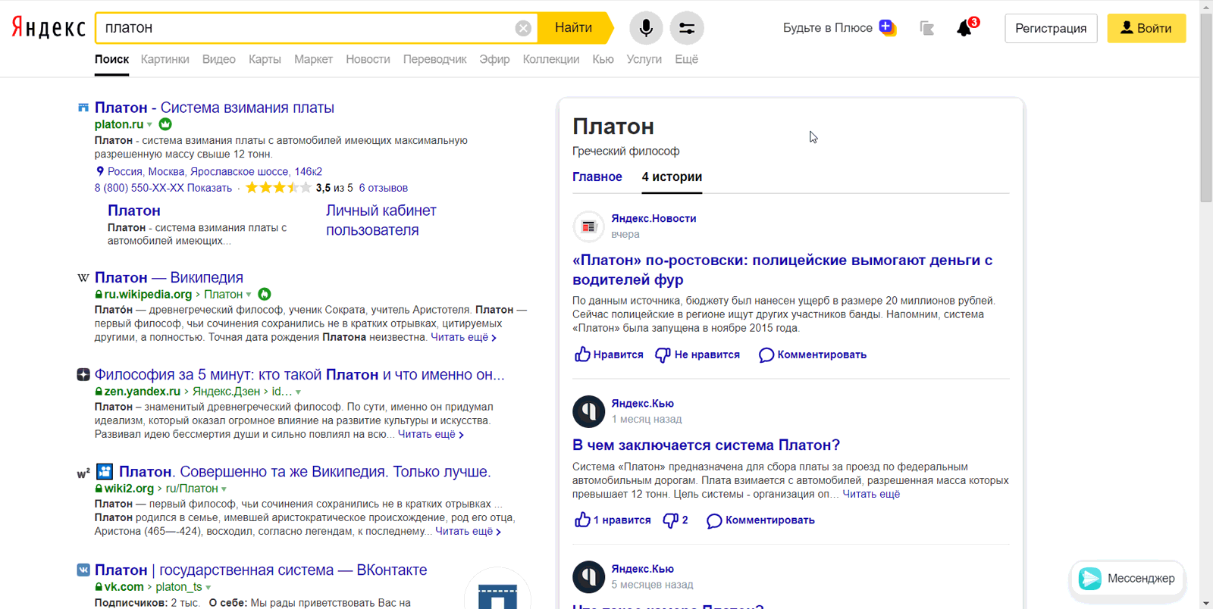This screenshot has width=1213, height=609.
Task: Comment on the Rostov news story
Action: point(813,354)
